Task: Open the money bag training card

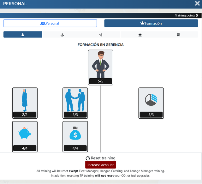Action: [x=75, y=137]
